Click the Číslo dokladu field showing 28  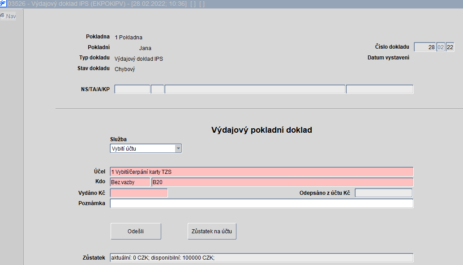pyautogui.click(x=425, y=47)
